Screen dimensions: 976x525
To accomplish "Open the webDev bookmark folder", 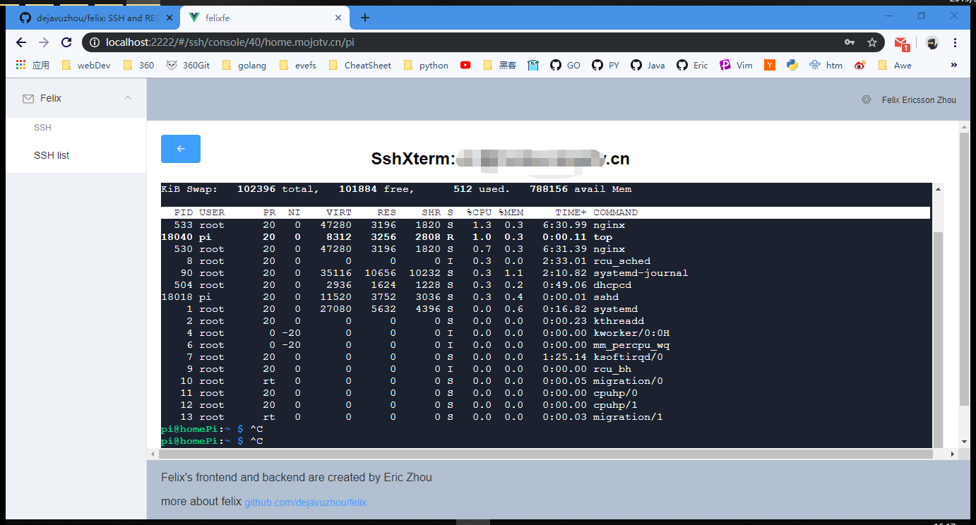I will [86, 65].
